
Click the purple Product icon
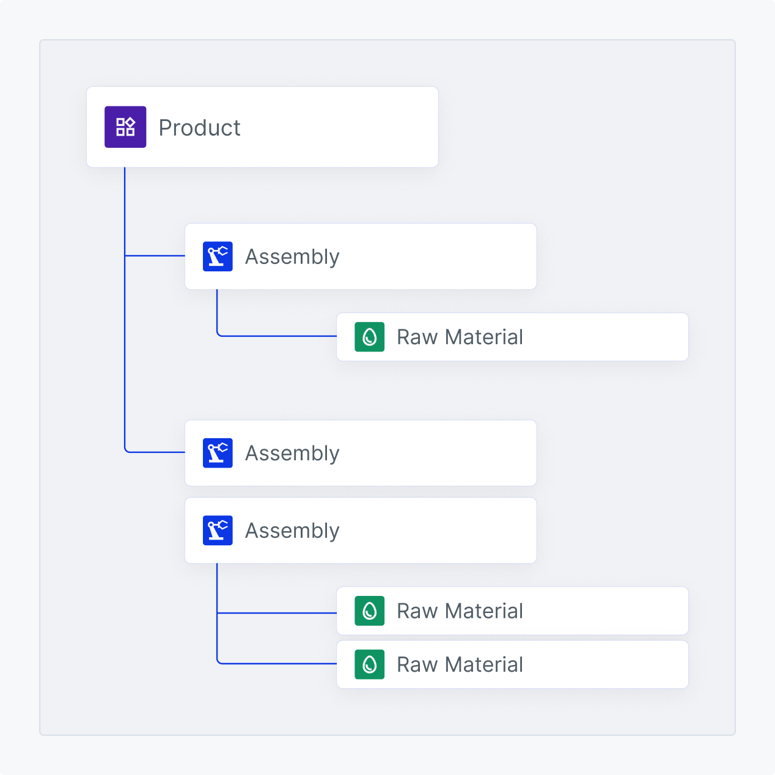(125, 127)
